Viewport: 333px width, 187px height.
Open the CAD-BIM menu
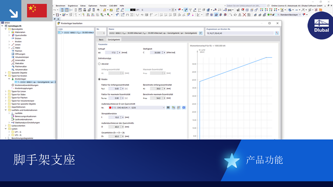[113, 6]
